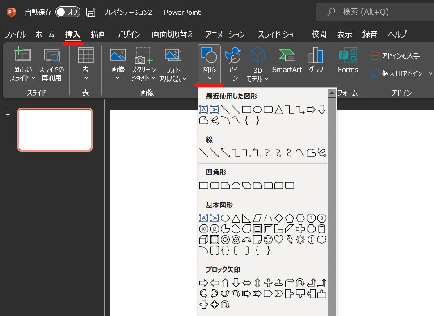The height and width of the screenshot is (316, 434).
Task: Select the left block arrow in ブロック矢印
Action: point(215,283)
